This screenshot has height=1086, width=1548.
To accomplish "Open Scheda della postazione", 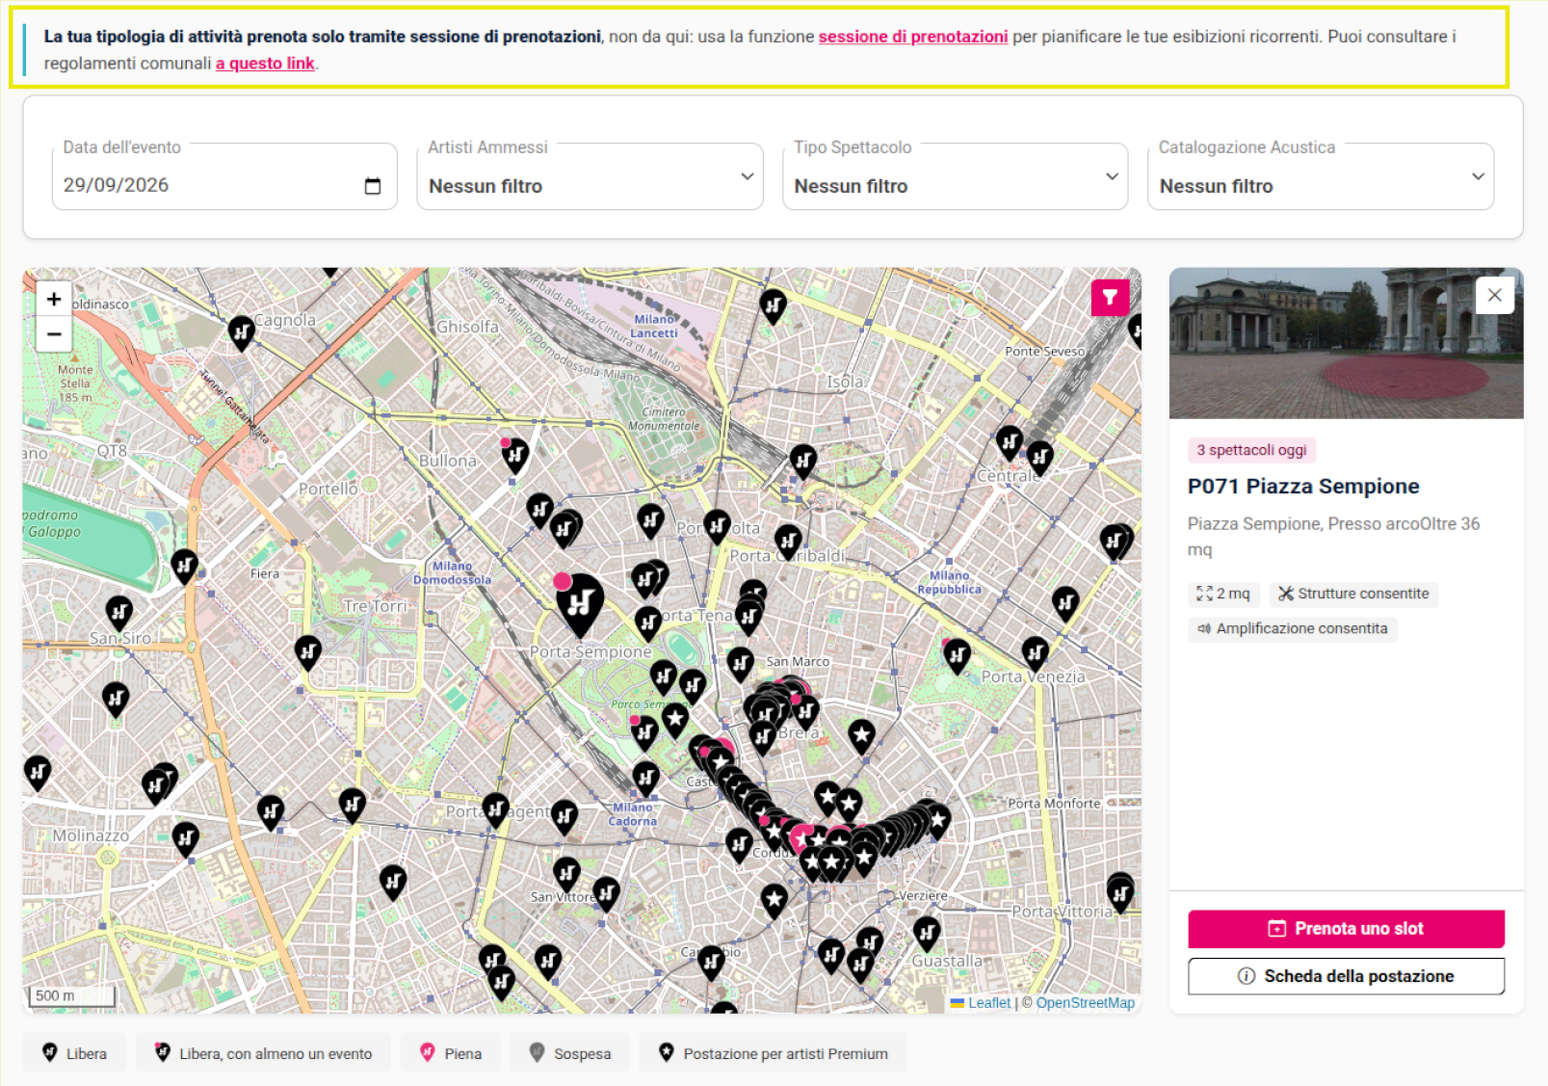I will (x=1346, y=976).
